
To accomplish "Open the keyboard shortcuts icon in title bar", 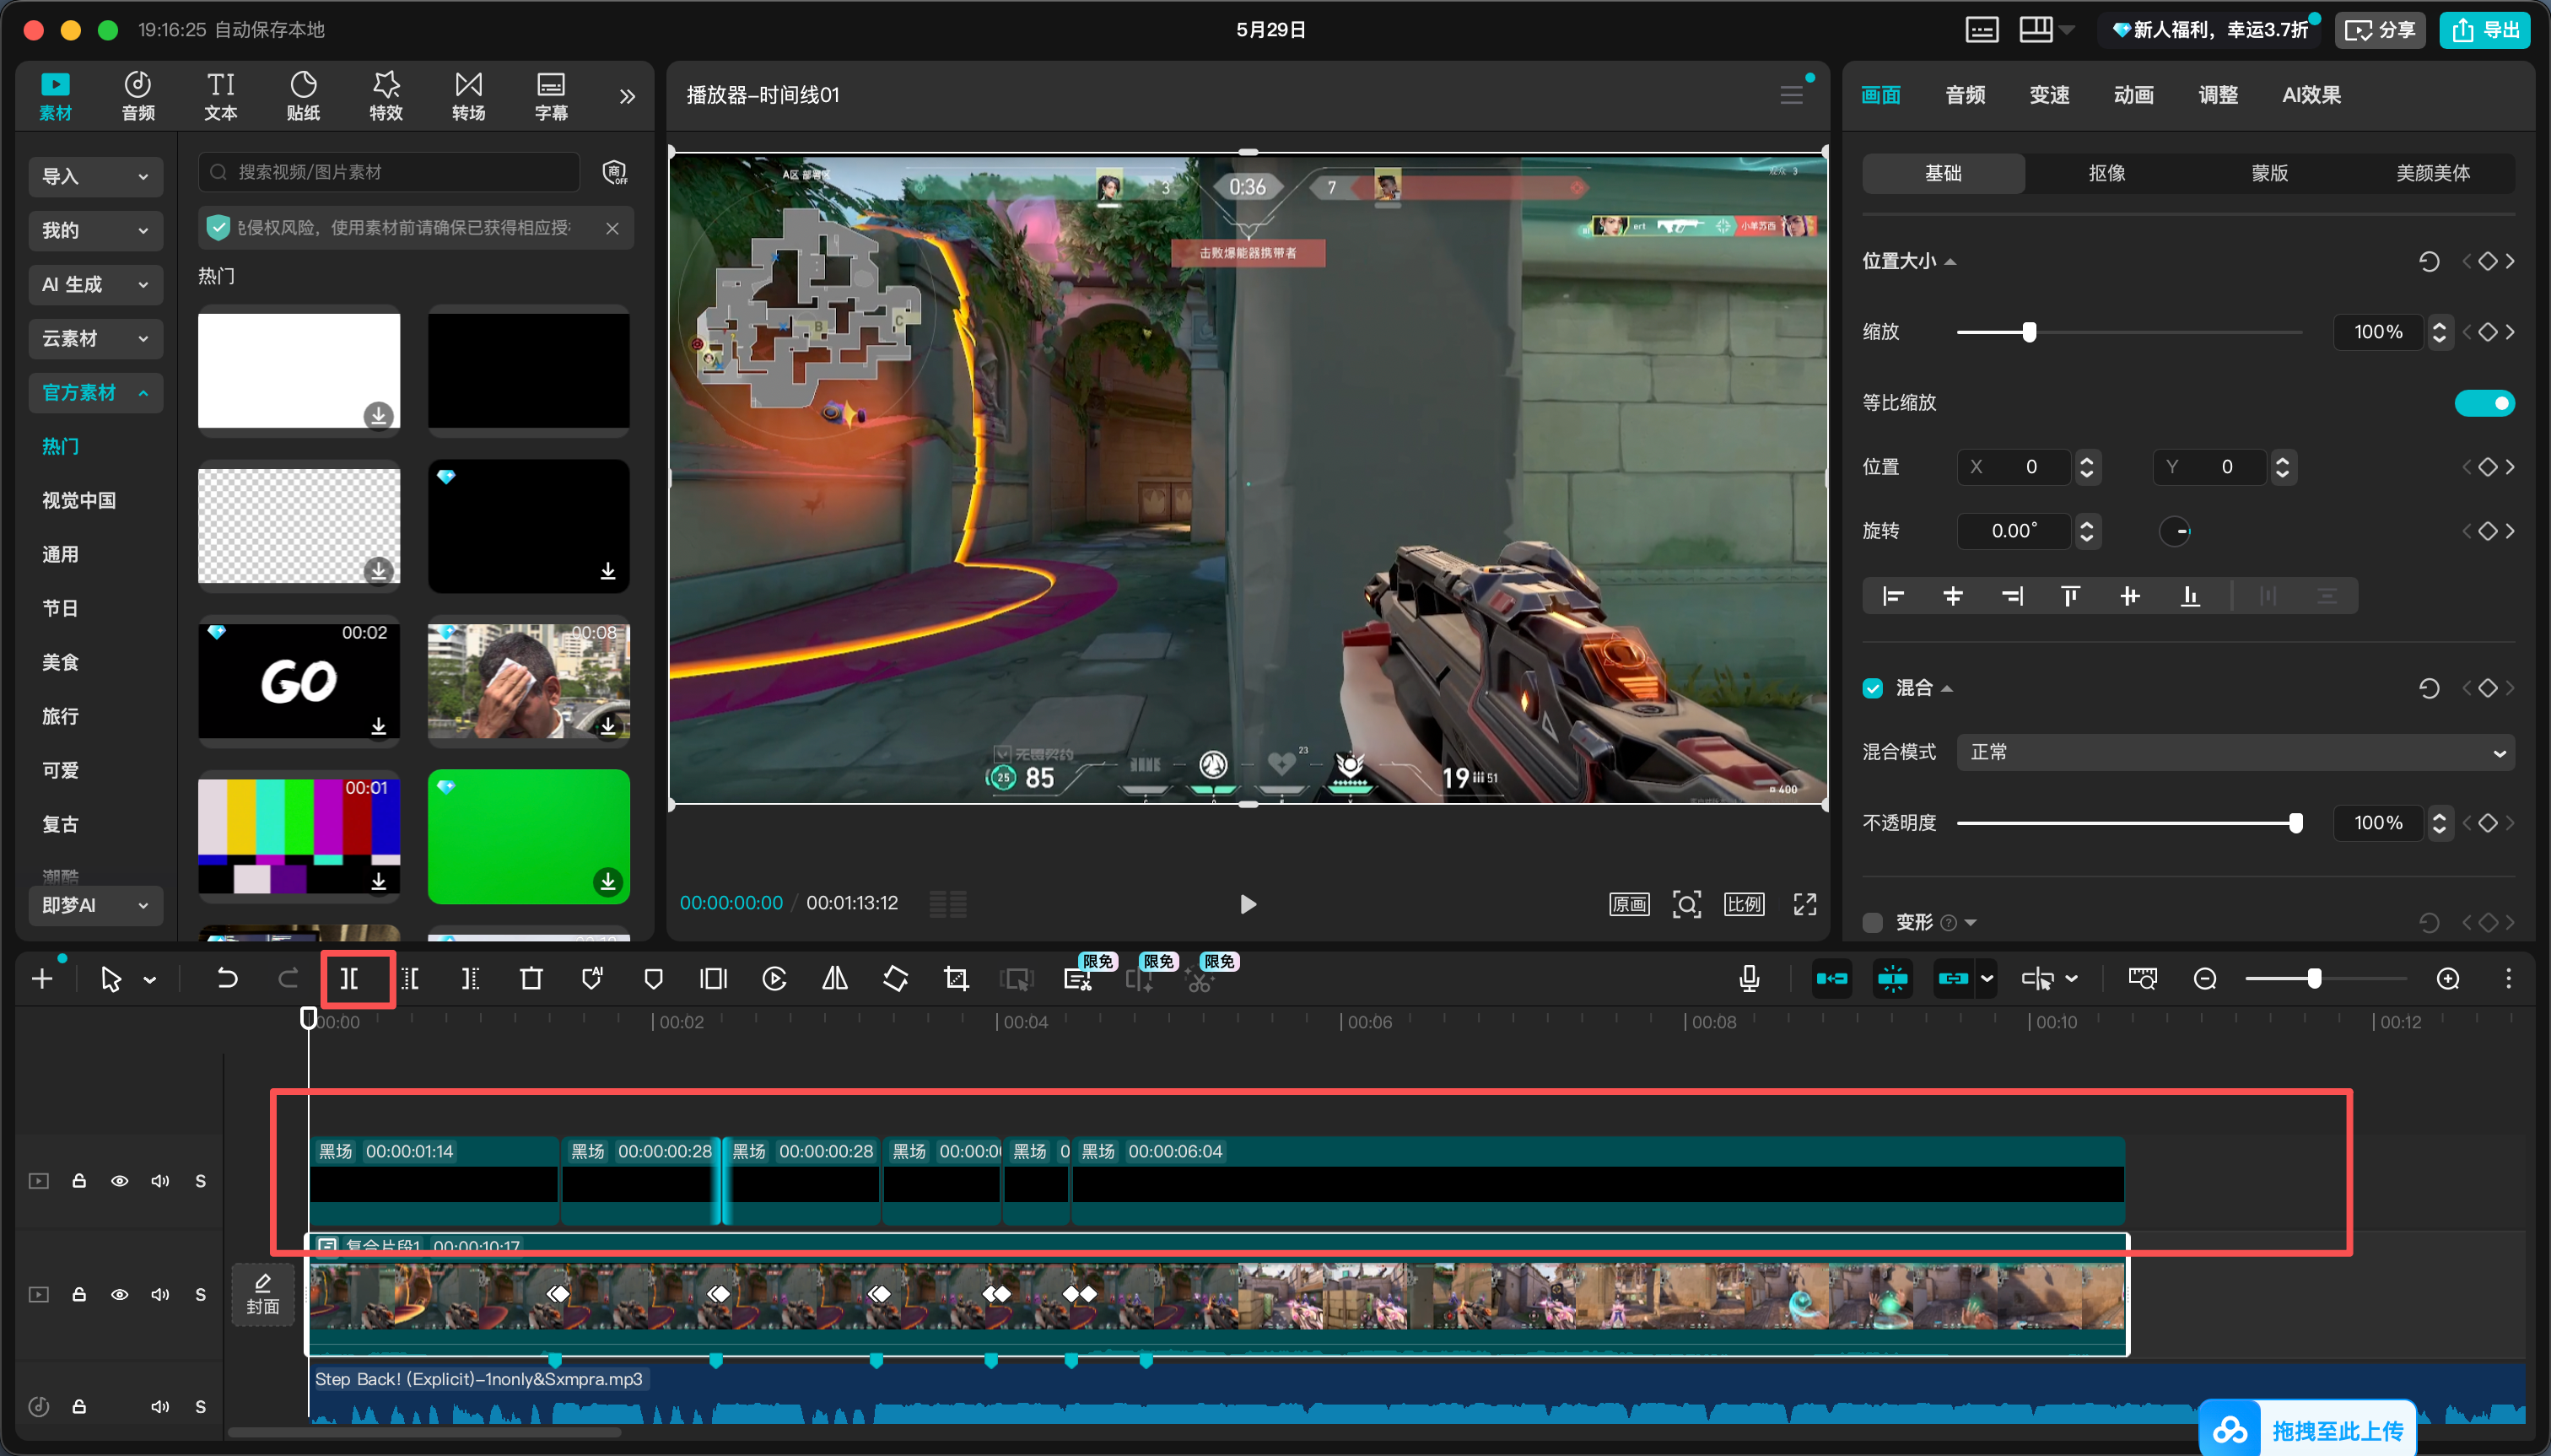I will pyautogui.click(x=1981, y=30).
